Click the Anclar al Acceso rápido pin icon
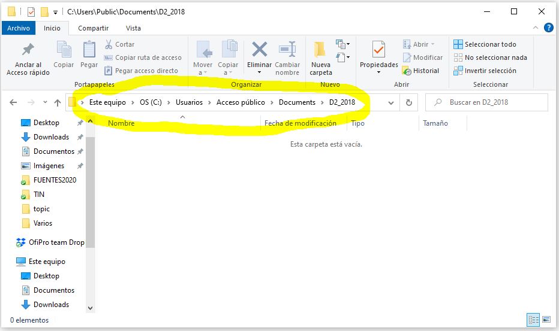The height and width of the screenshot is (331, 559). [28, 50]
